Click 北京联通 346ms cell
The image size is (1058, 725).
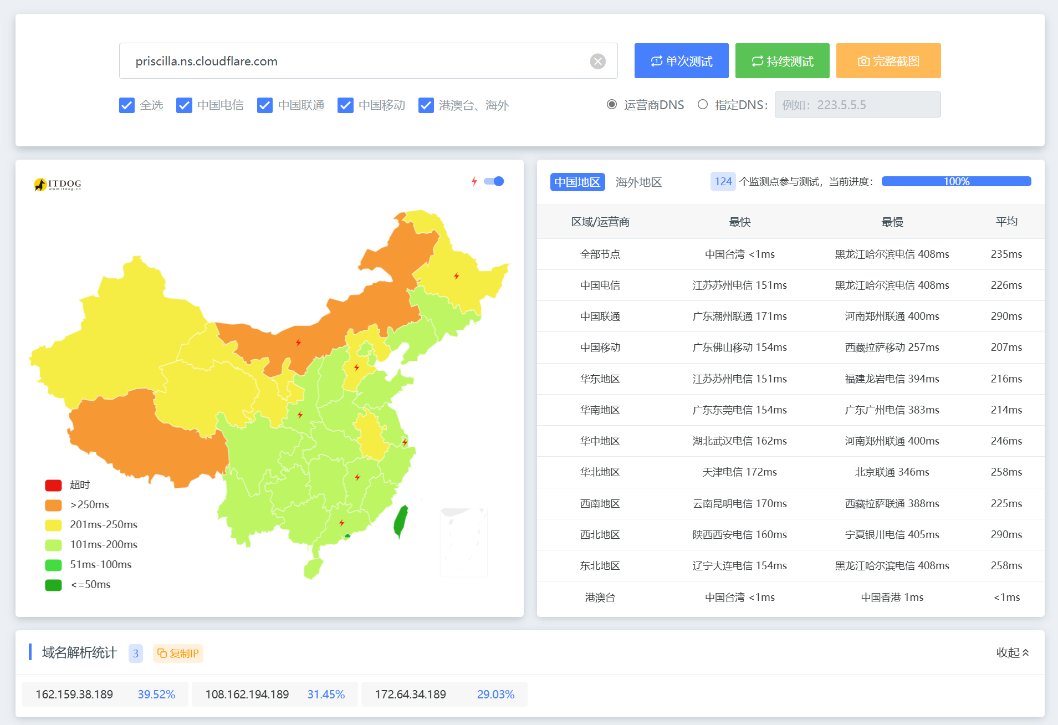pyautogui.click(x=892, y=472)
